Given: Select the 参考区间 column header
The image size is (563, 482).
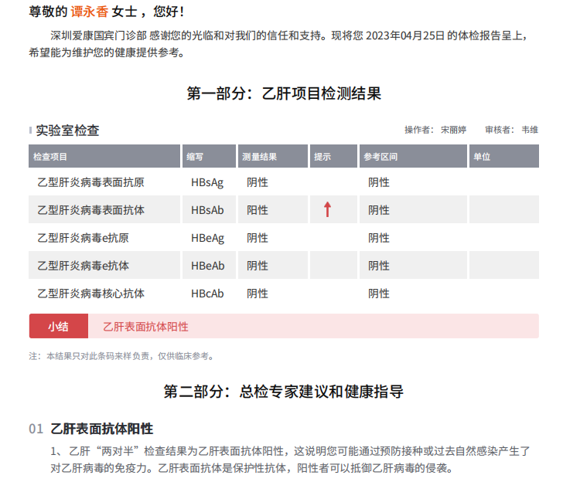Looking at the screenshot, I should click(x=380, y=157).
